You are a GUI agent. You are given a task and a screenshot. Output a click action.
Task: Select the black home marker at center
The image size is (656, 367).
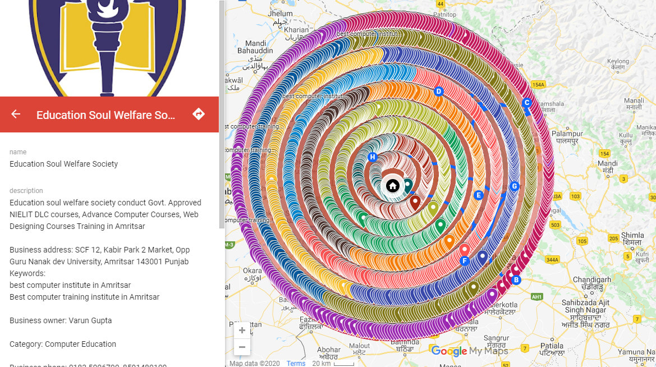(x=392, y=186)
